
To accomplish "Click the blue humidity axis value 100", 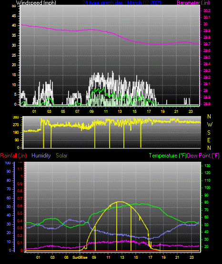I will coord(8,163).
